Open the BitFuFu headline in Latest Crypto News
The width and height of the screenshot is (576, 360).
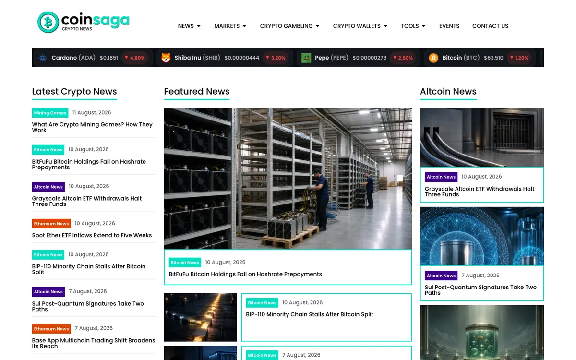[x=89, y=165]
